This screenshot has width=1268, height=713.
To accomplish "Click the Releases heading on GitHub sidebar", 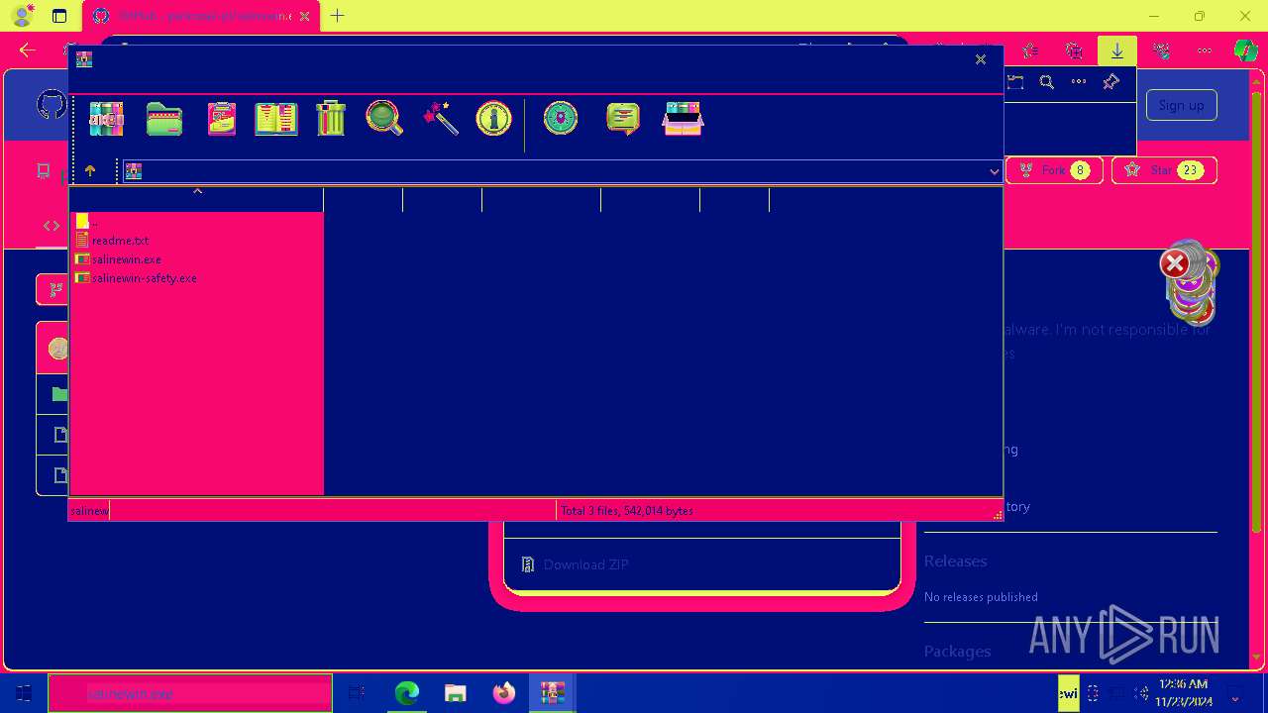I will (x=955, y=561).
